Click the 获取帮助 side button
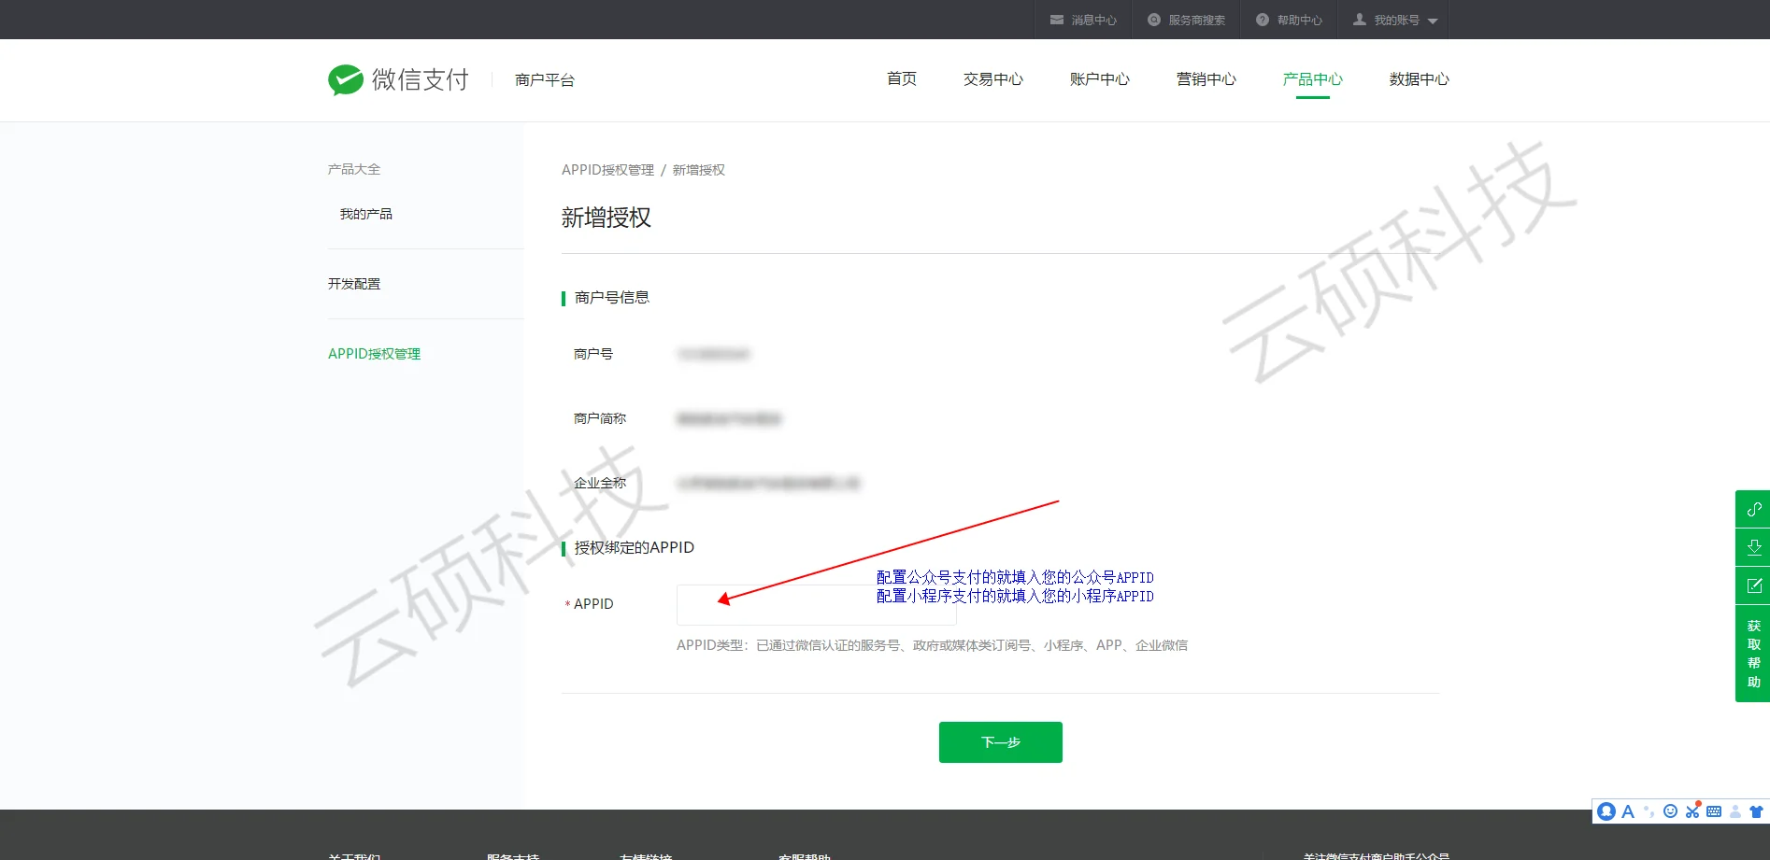 click(x=1753, y=654)
